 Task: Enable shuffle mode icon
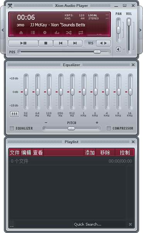[x=69, y=33]
